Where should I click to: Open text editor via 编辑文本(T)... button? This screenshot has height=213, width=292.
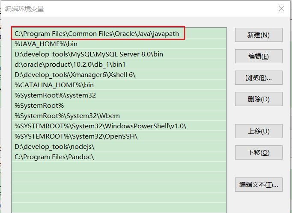[x=258, y=185]
